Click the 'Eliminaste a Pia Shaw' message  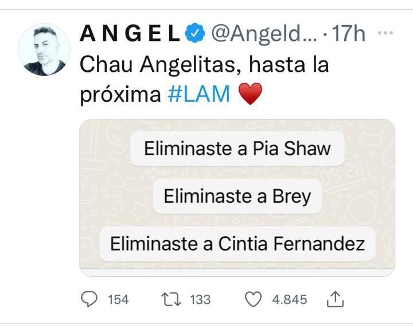click(x=237, y=149)
